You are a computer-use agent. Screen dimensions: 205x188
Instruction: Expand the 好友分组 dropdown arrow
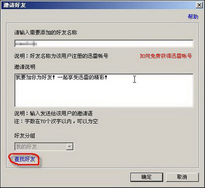69,147
